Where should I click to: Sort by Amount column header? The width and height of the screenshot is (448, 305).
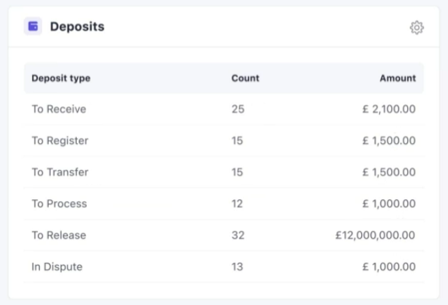397,78
